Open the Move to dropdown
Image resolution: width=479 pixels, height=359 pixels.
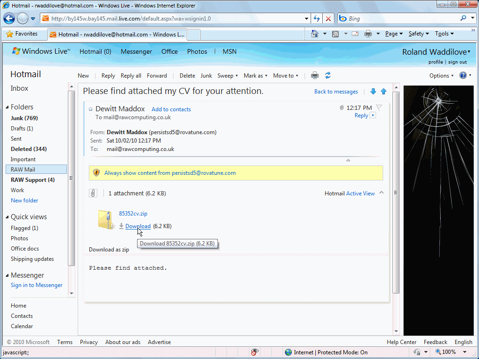(285, 76)
